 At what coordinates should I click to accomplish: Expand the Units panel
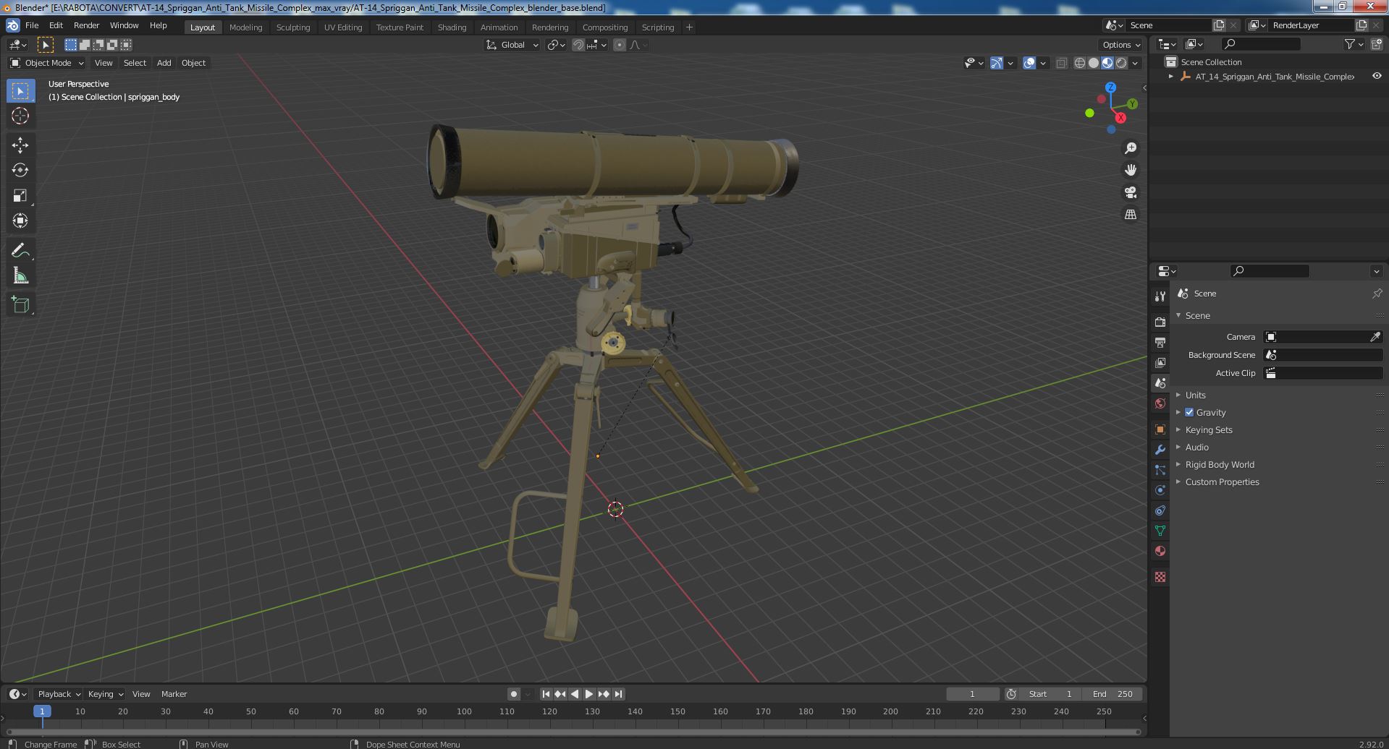(x=1195, y=395)
